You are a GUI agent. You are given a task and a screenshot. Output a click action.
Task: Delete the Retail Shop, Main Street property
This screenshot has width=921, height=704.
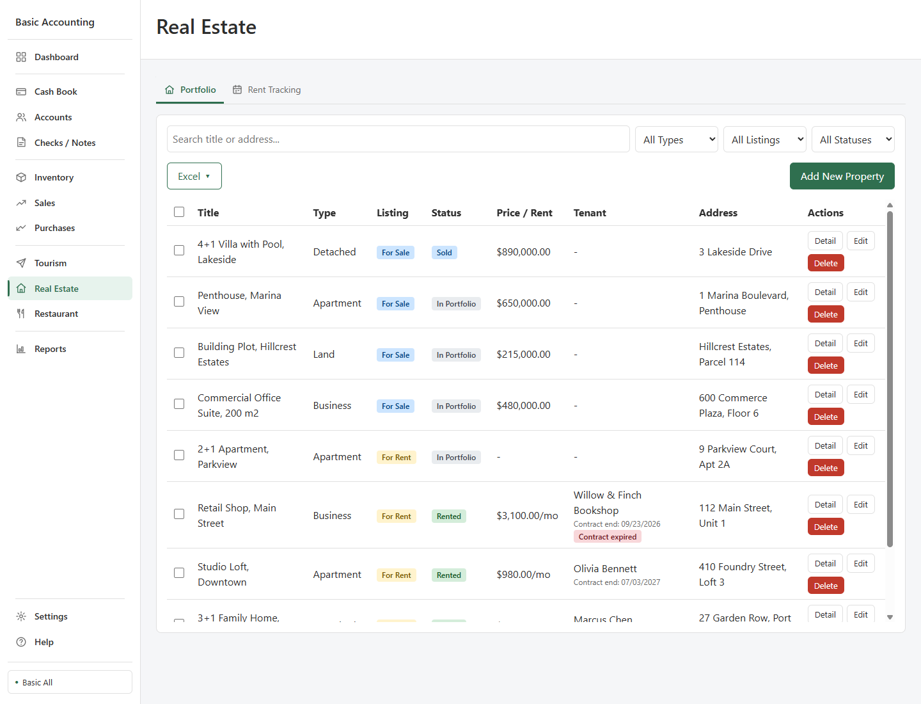coord(826,527)
